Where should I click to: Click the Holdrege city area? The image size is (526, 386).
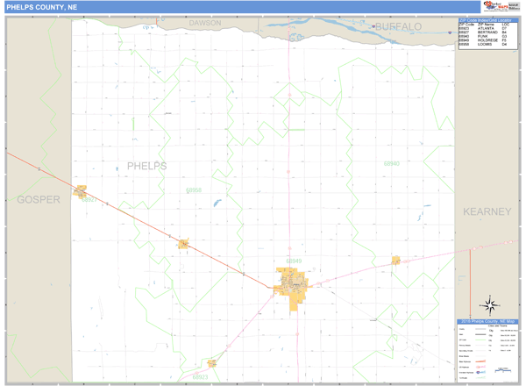292,287
